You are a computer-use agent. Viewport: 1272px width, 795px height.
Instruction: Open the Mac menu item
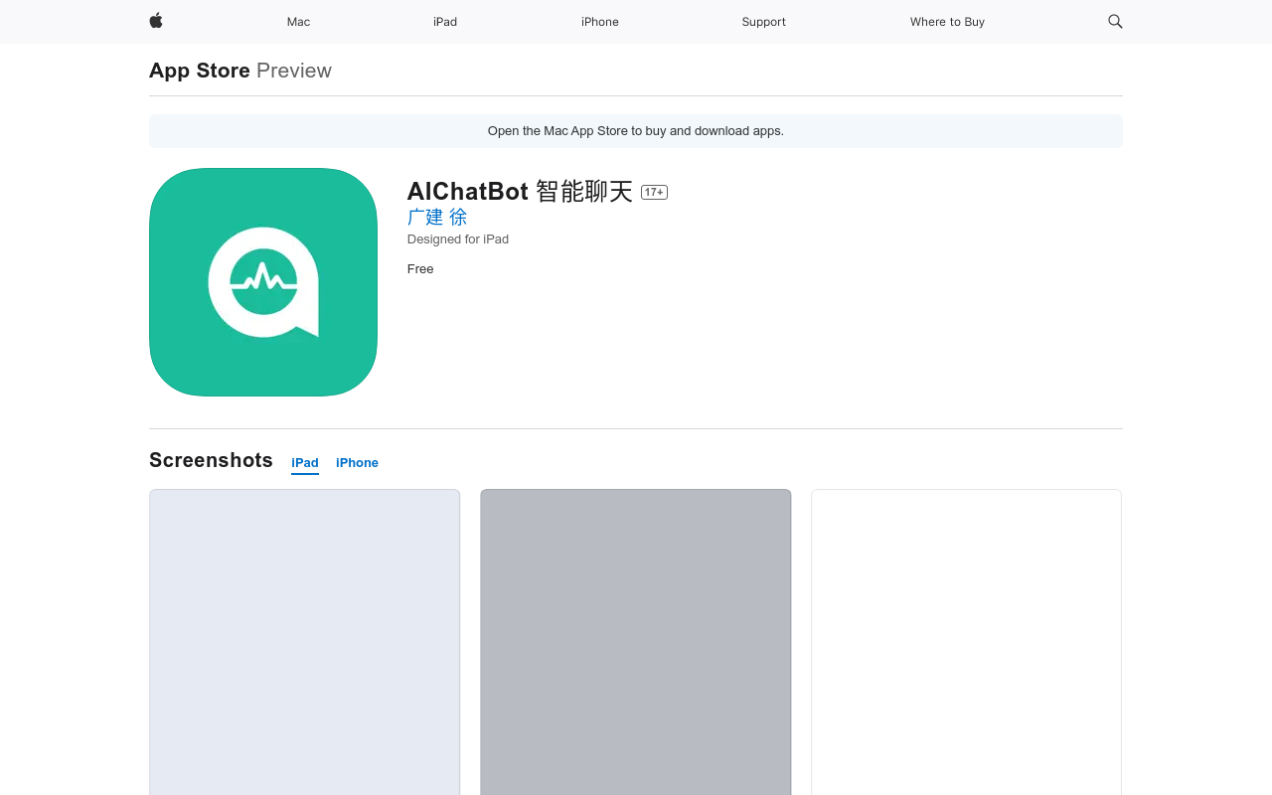[x=298, y=22]
